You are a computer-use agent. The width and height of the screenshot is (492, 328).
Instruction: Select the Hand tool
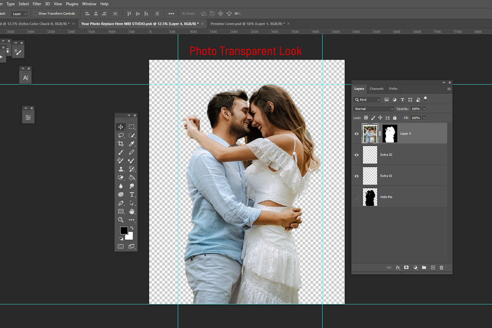pyautogui.click(x=132, y=212)
